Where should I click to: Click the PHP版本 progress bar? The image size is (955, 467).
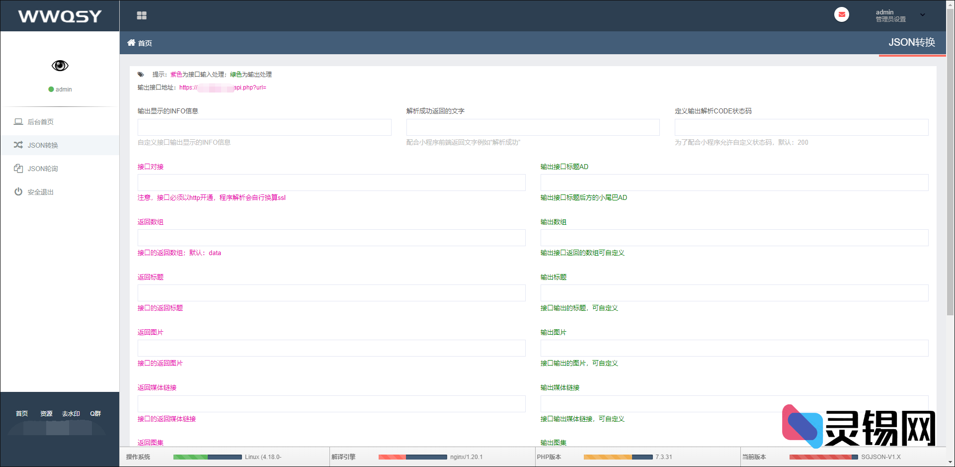617,457
